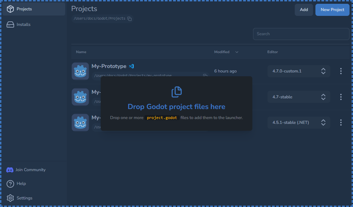
Task: Open My-Prototype Godot project icon
Action: tap(80, 71)
